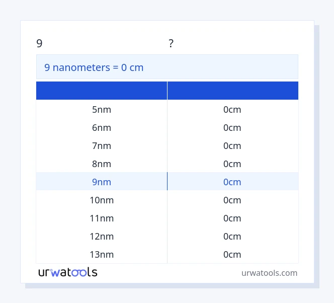Image resolution: width=334 pixels, height=303 pixels.
Task: Select the 6nm table cell
Action: [102, 127]
